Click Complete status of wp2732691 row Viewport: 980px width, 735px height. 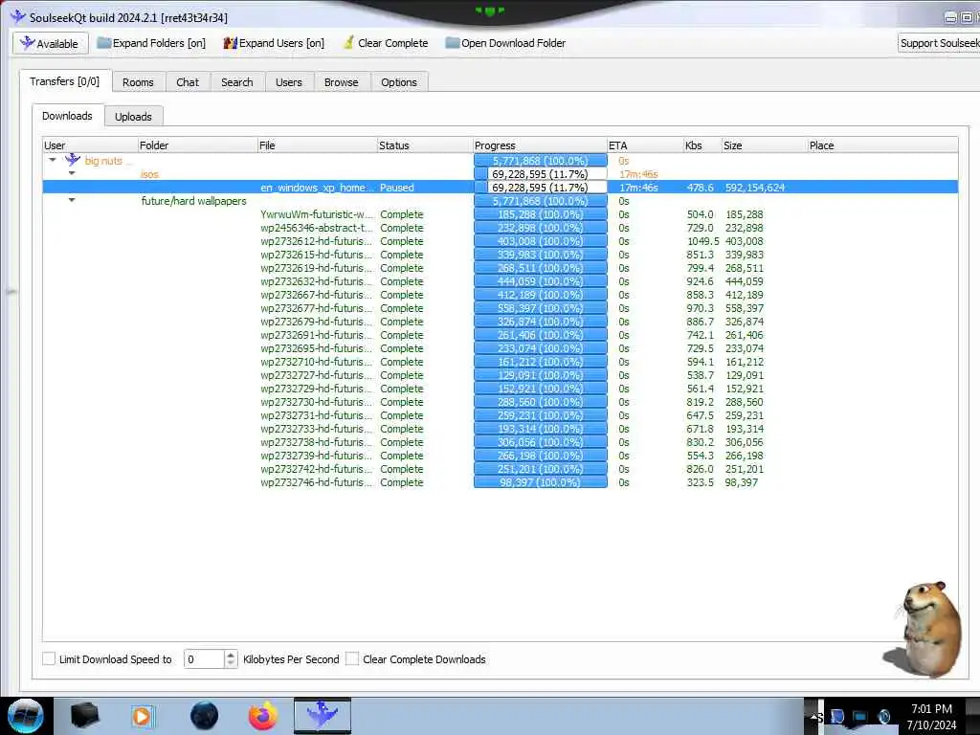[x=402, y=334]
